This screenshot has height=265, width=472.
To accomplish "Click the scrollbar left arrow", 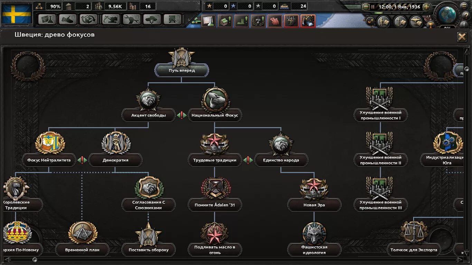I will (x=7, y=259).
